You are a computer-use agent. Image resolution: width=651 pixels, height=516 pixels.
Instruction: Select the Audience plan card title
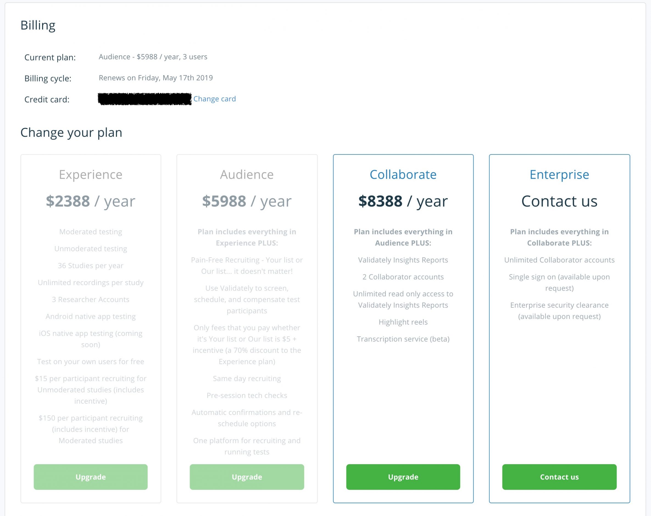(247, 174)
